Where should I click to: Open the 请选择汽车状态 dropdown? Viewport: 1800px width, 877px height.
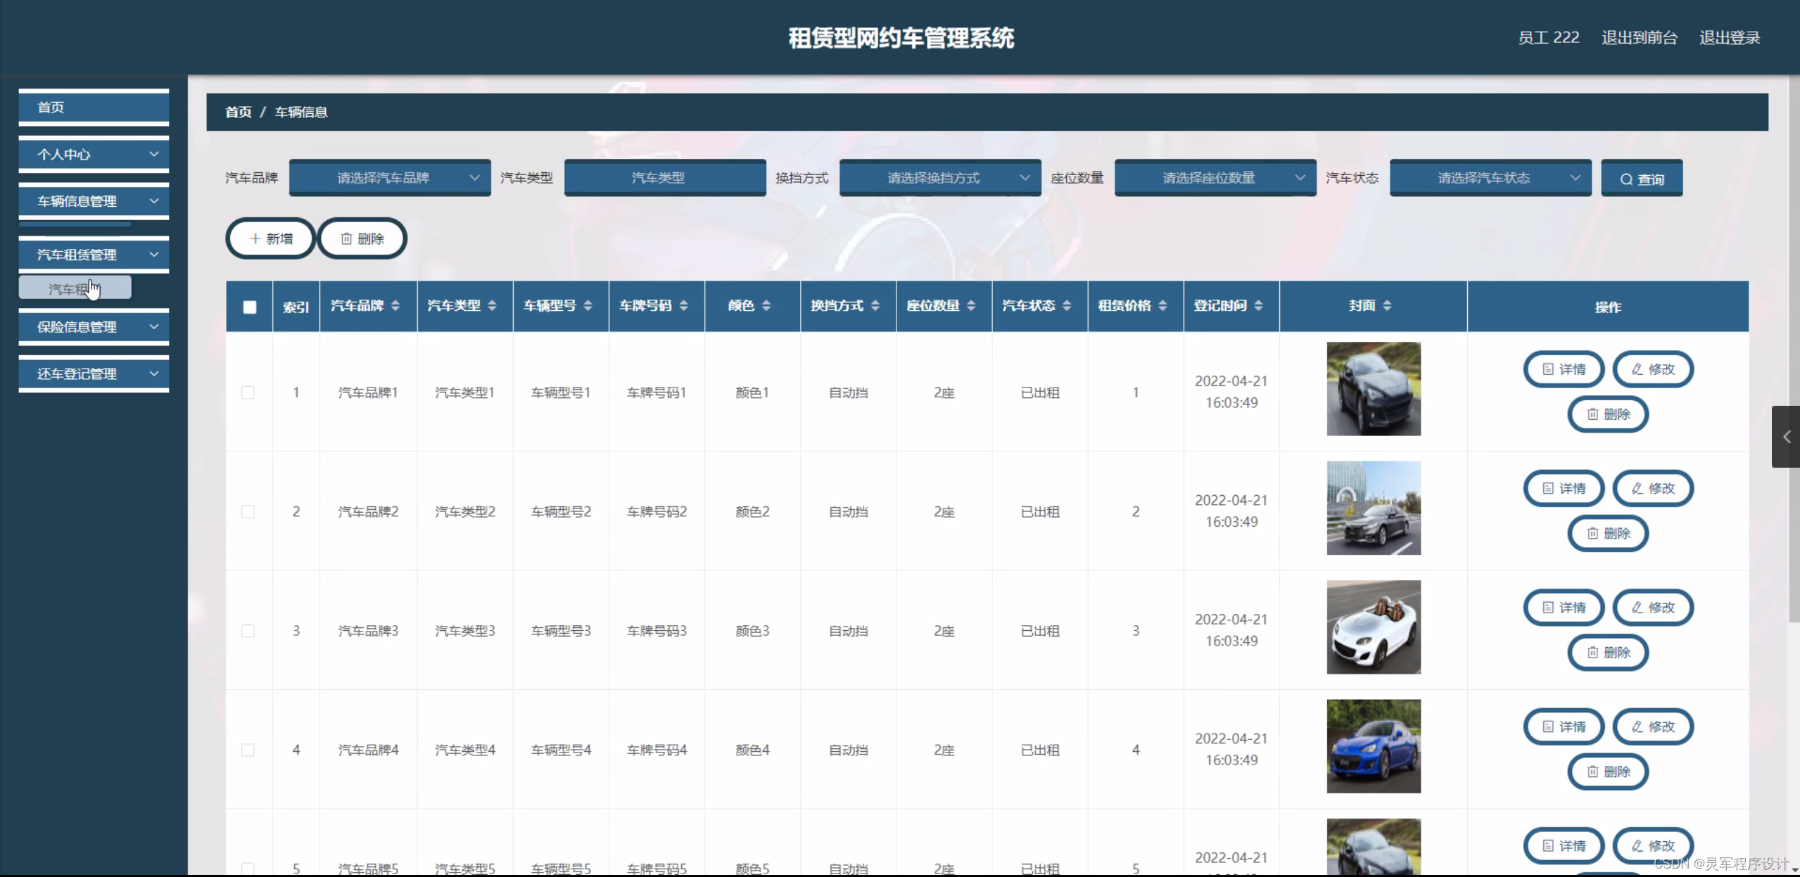click(x=1490, y=178)
